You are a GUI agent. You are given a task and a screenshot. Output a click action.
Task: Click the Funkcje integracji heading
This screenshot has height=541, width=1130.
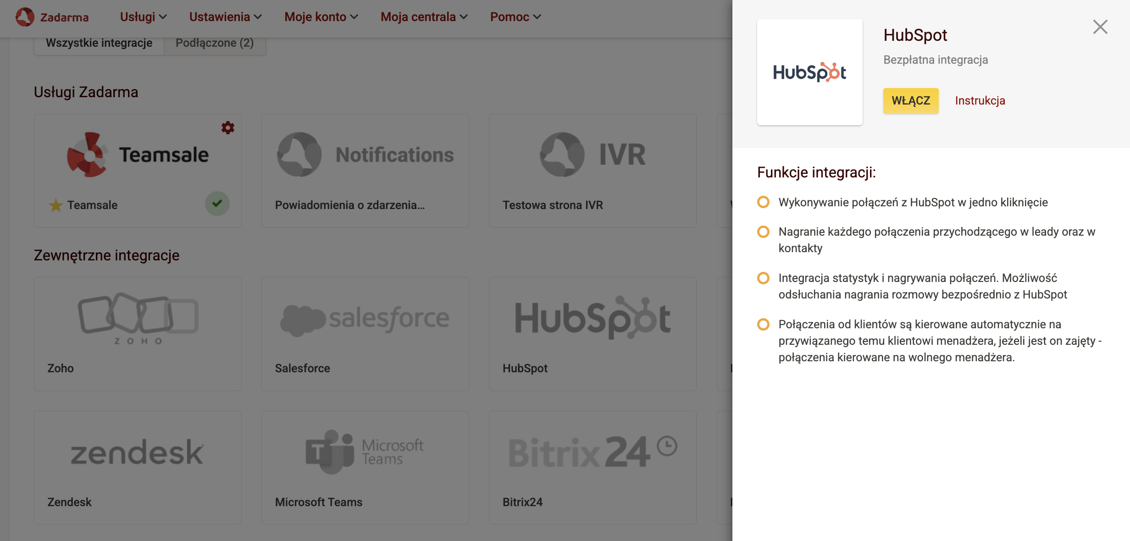click(x=816, y=172)
